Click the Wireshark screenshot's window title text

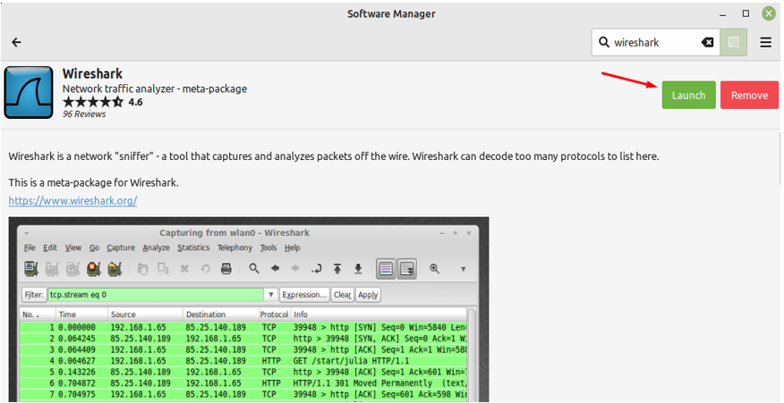tap(234, 232)
